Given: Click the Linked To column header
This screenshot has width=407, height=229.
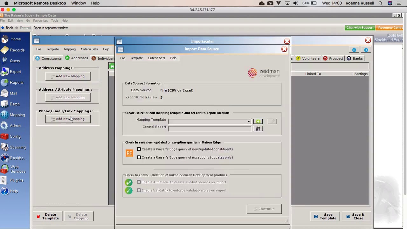Looking at the screenshot, I should (313, 74).
